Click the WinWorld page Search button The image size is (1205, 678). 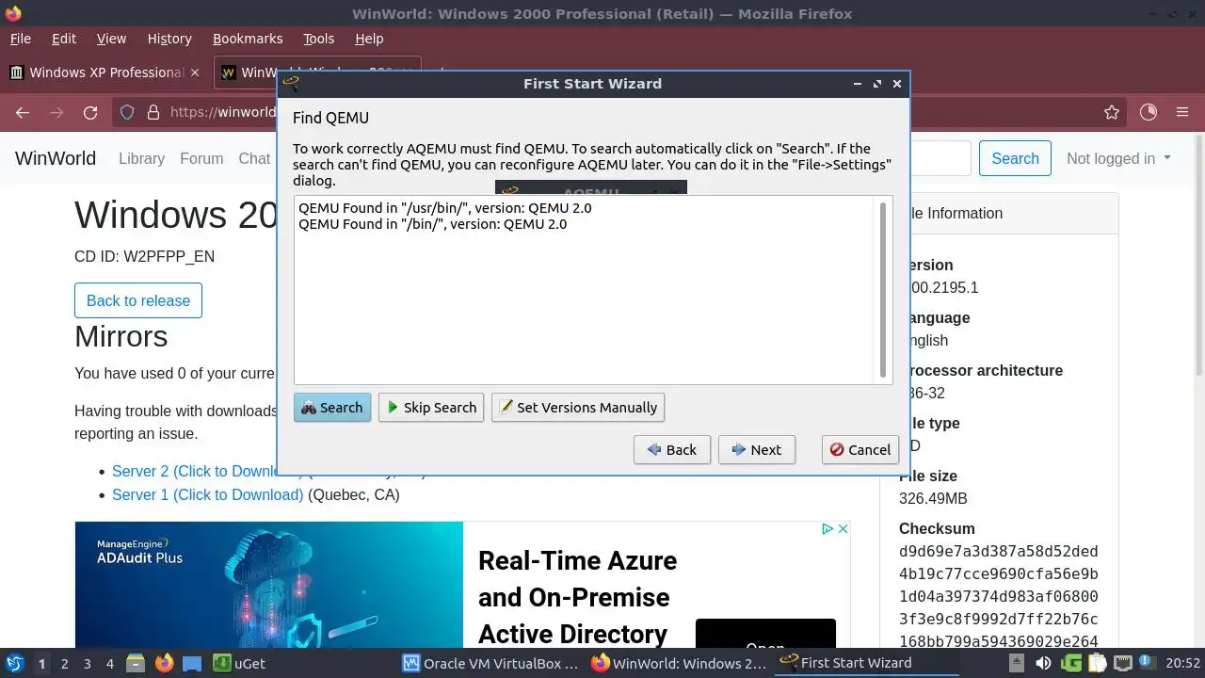[1015, 158]
